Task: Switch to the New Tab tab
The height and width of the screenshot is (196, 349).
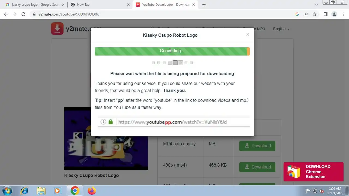Action: [100, 5]
